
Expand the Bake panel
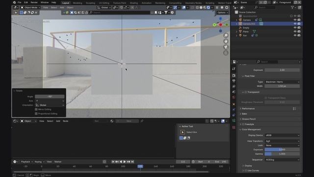244,114
